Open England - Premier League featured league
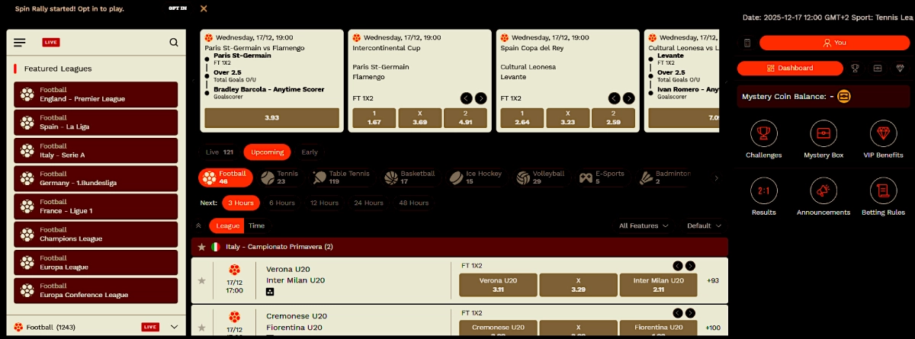This screenshot has height=339, width=915. coord(95,94)
